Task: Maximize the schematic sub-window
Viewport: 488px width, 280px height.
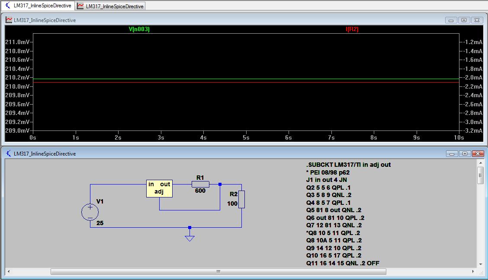Action: 465,154
